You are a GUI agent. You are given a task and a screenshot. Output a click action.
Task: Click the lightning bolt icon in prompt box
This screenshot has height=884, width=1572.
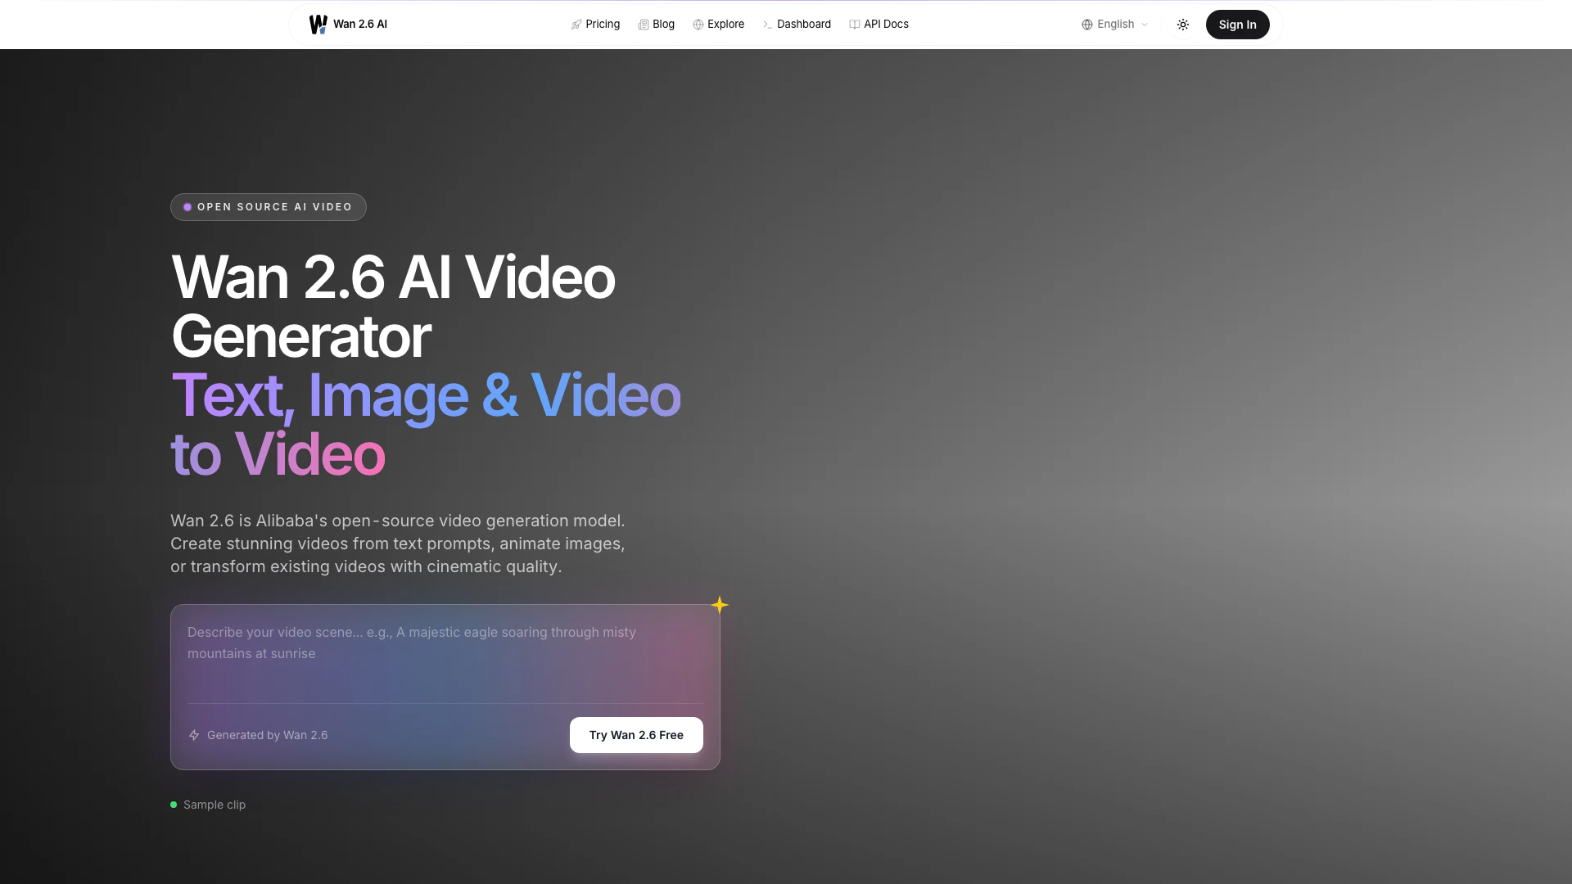[194, 735]
